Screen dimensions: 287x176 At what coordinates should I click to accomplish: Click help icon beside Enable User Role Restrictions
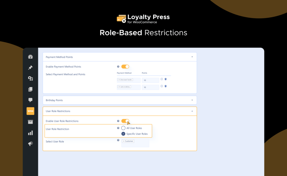(118, 121)
